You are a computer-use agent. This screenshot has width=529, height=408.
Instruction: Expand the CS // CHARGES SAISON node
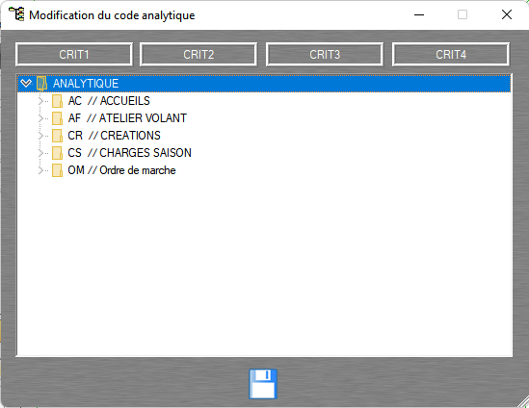[x=40, y=153]
